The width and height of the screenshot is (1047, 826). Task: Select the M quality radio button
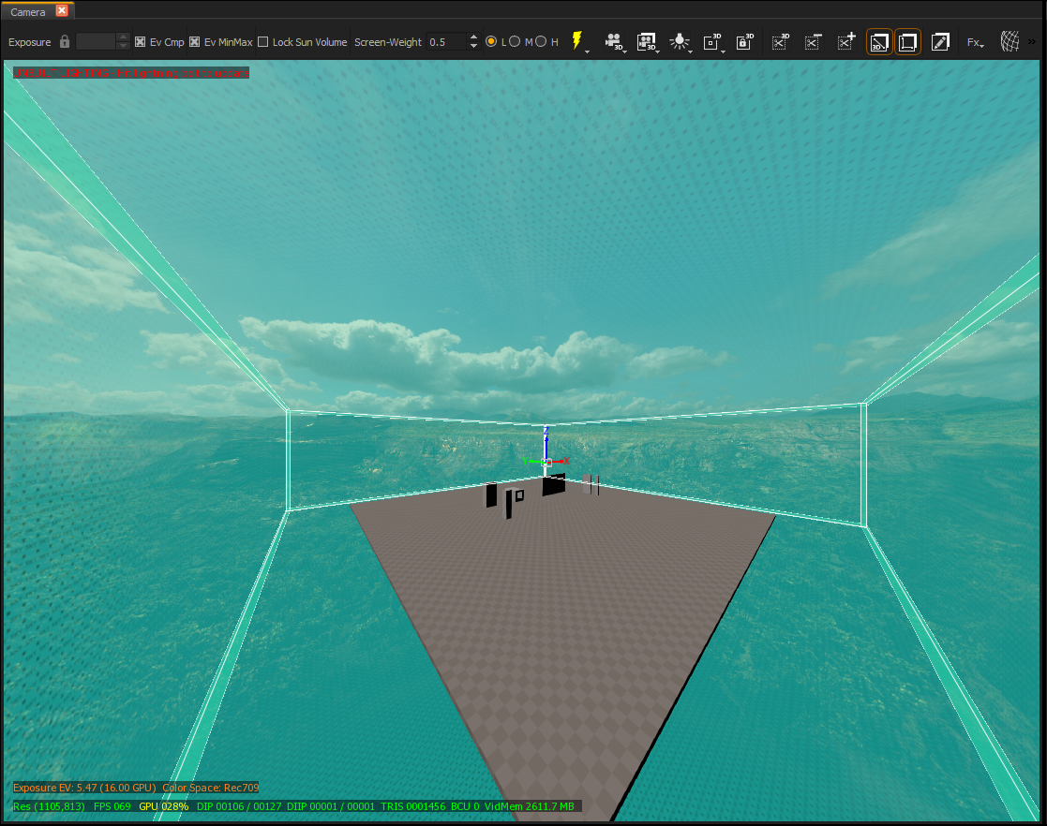[515, 41]
